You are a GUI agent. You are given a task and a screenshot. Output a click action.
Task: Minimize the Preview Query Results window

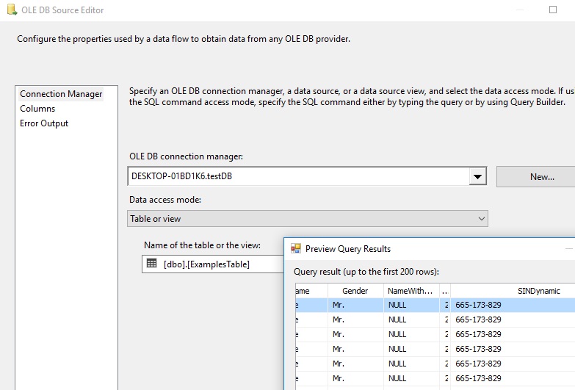point(569,249)
